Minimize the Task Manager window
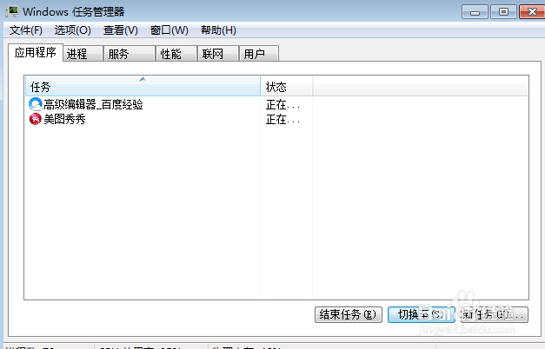545x349 pixels. click(475, 12)
